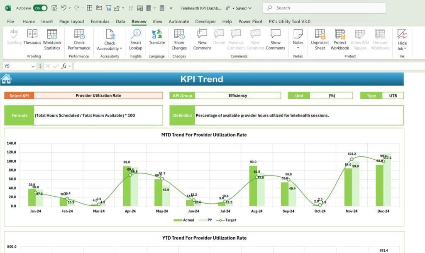Image resolution: width=425 pixels, height=253 pixels.
Task: Open Show Changes pane
Action: tap(179, 39)
